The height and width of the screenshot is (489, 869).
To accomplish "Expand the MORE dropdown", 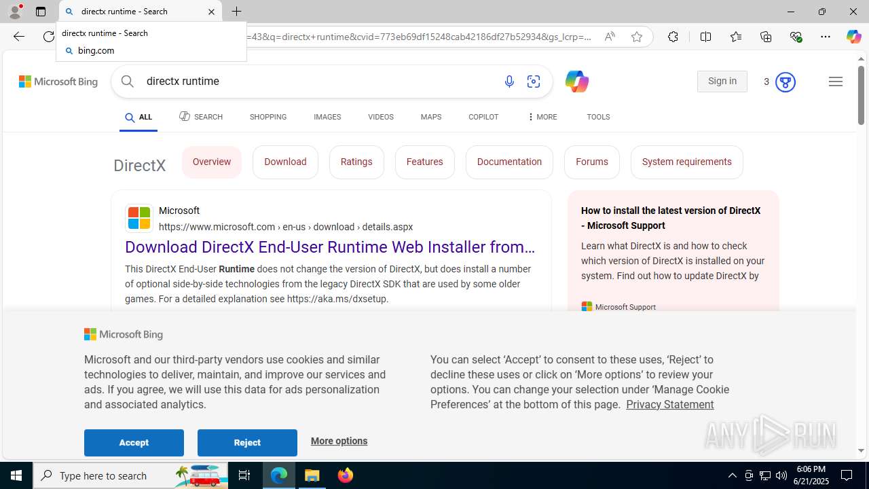I will (x=542, y=117).
